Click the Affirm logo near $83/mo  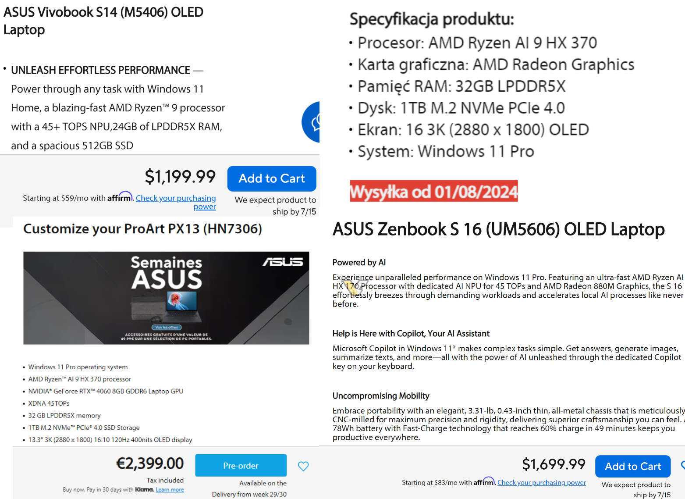[x=484, y=481]
